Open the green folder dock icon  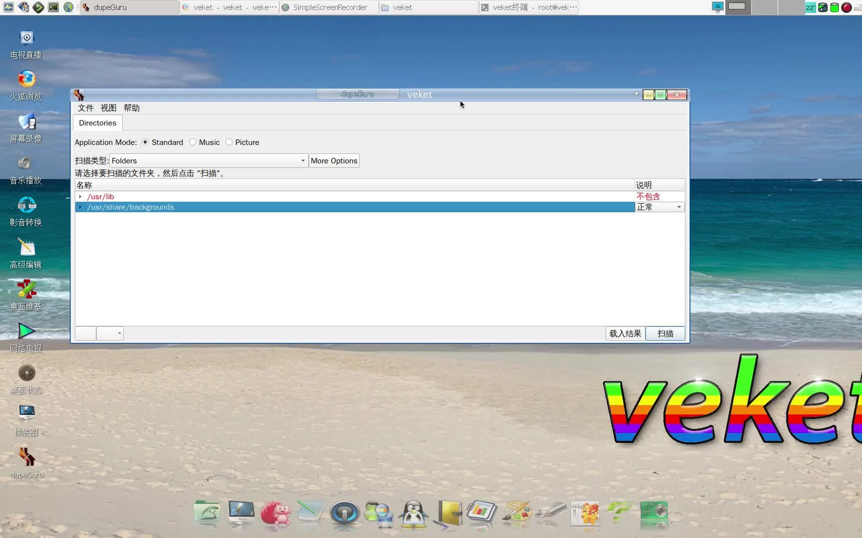(207, 513)
